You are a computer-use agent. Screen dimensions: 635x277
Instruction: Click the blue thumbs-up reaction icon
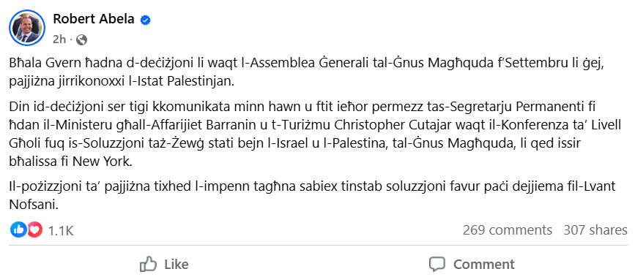(x=18, y=230)
